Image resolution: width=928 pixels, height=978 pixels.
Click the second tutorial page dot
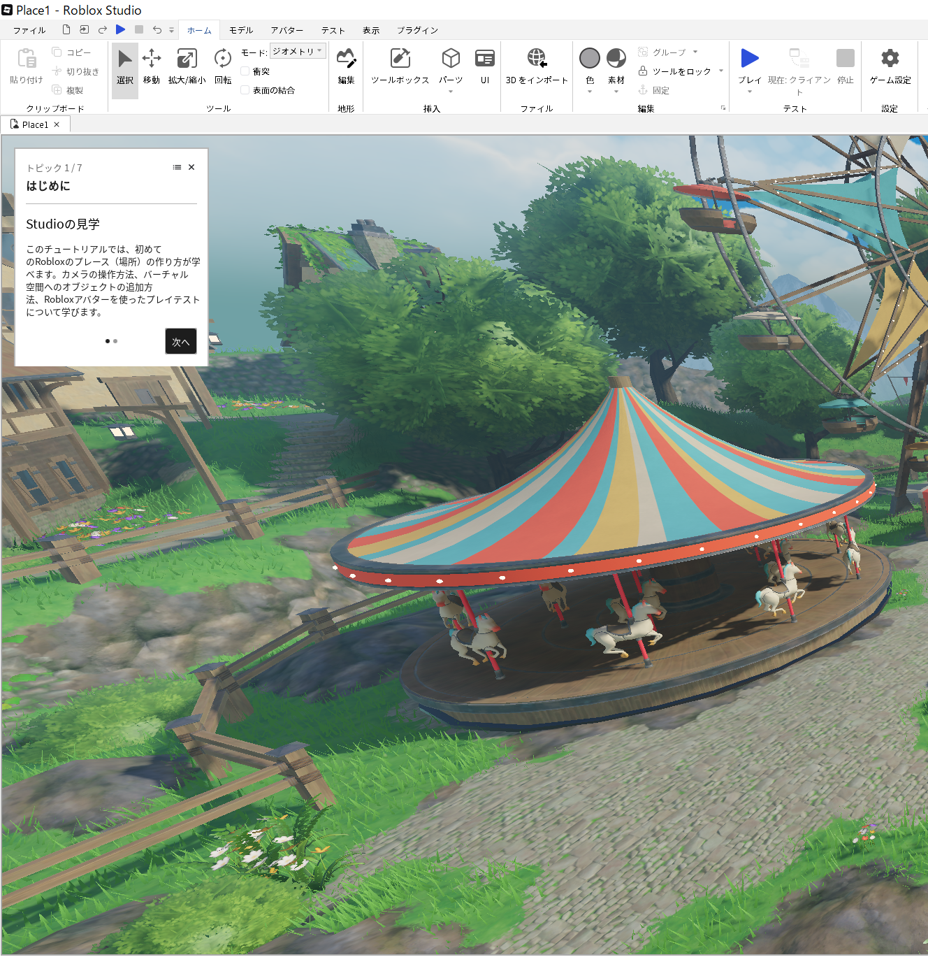point(115,341)
